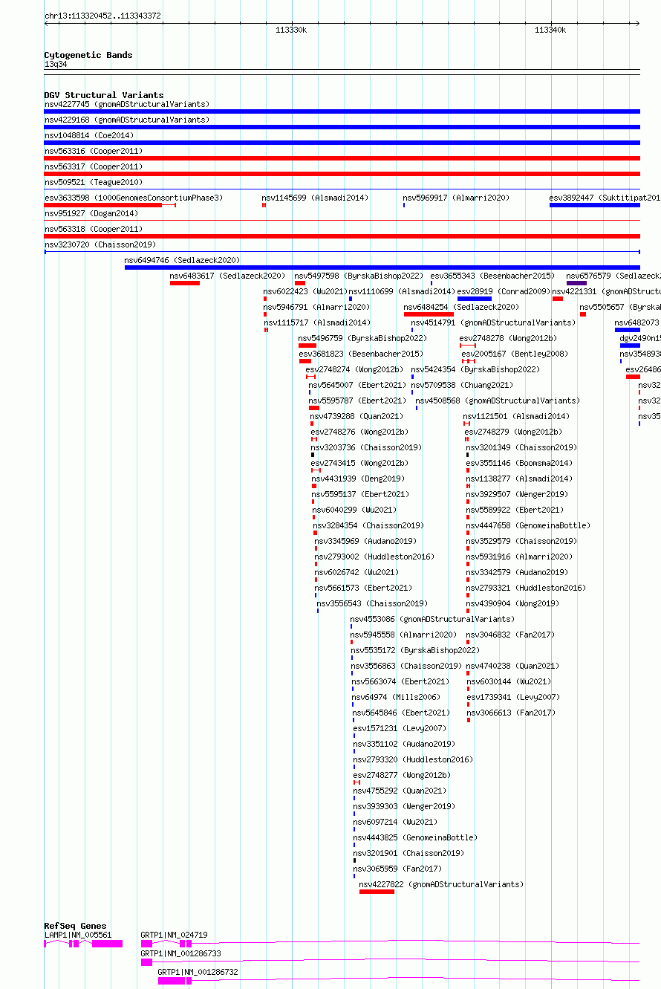Open nsv563318 (Cooper2011) variant
Image resolution: width=661 pixels, height=989 pixels.
pos(94,229)
